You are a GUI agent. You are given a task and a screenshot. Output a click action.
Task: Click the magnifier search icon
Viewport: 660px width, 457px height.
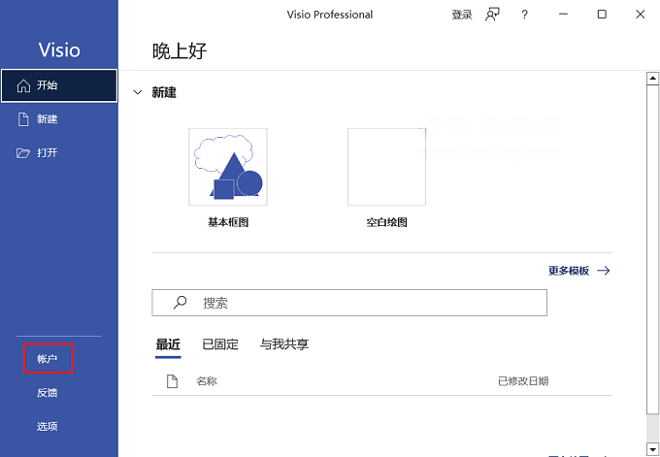click(180, 302)
